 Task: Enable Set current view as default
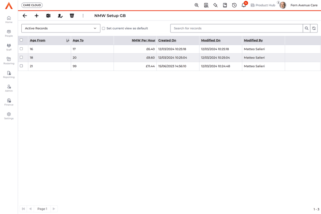click(104, 28)
